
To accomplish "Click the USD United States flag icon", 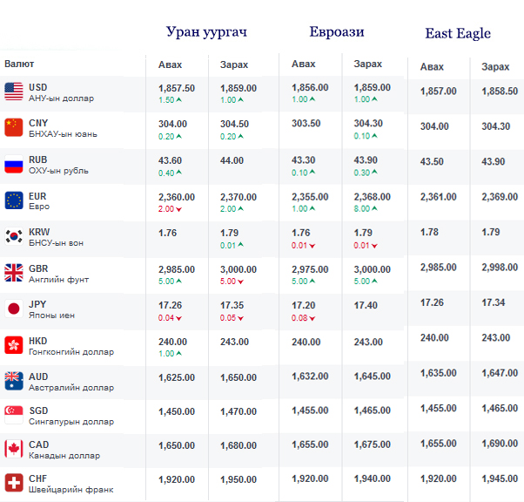I will 14,90.
